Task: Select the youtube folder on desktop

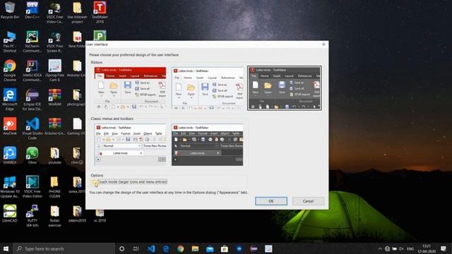Action: click(x=54, y=155)
